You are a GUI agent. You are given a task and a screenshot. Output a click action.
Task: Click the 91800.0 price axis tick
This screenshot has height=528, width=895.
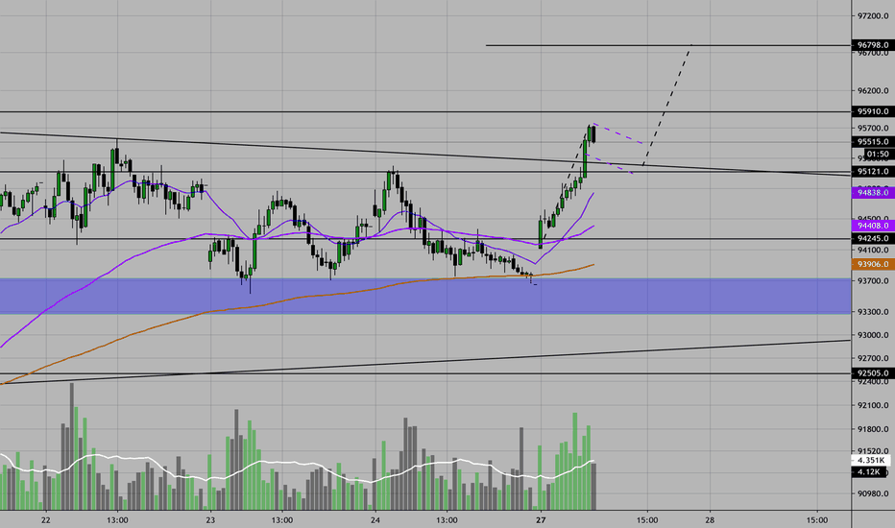pos(873,429)
